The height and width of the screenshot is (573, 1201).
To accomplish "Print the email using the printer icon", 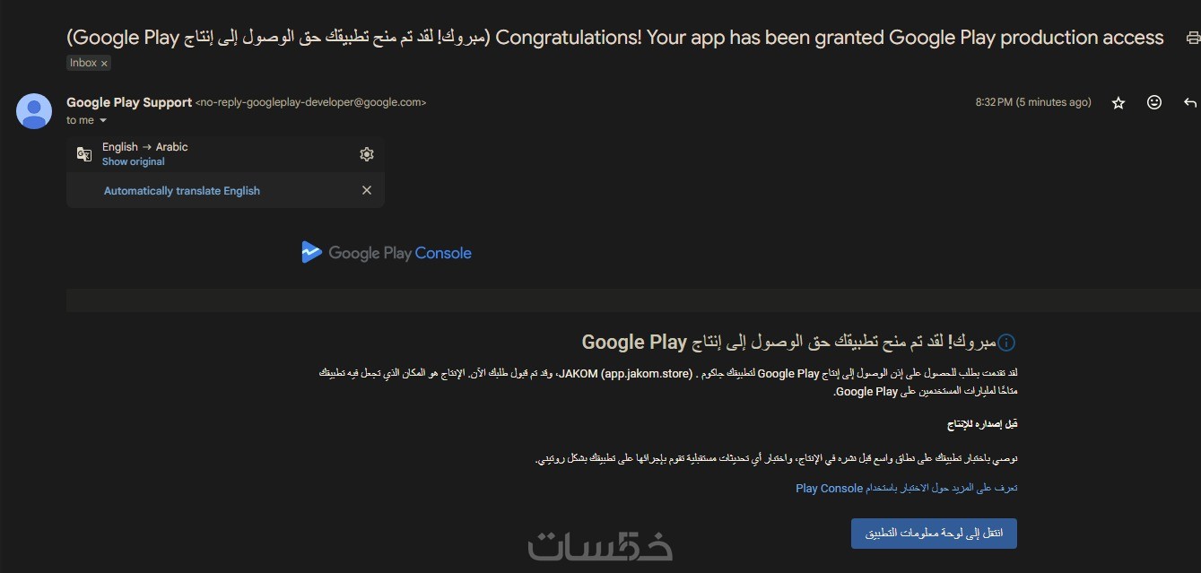I will 1192,38.
